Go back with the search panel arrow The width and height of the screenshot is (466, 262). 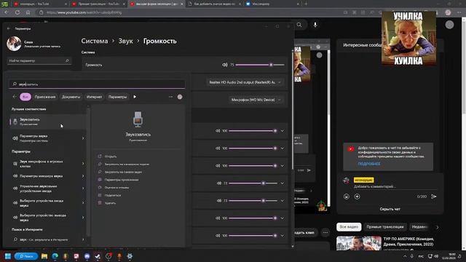[x=15, y=97]
